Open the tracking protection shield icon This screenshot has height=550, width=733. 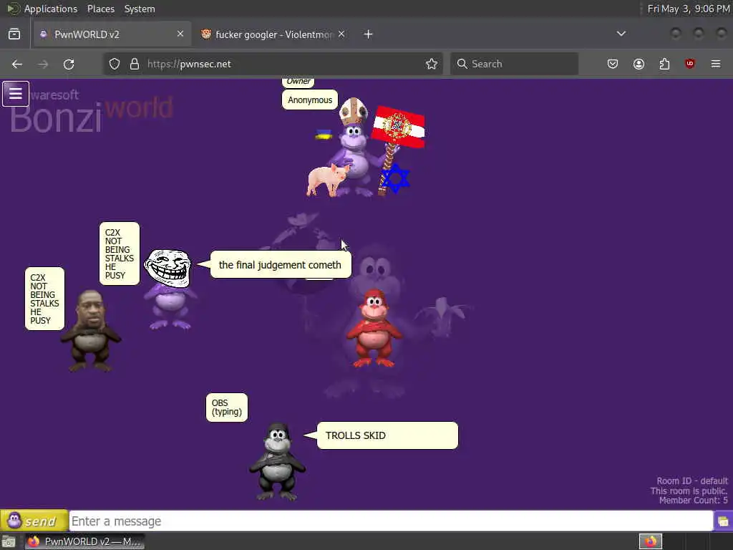click(x=115, y=64)
